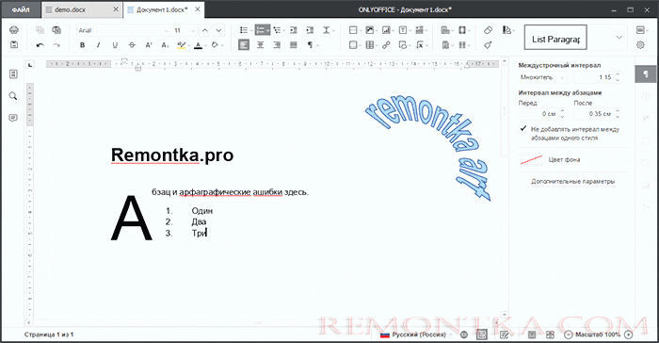Open the bullet list dropdown
The width and height of the screenshot is (659, 343).
point(251,31)
